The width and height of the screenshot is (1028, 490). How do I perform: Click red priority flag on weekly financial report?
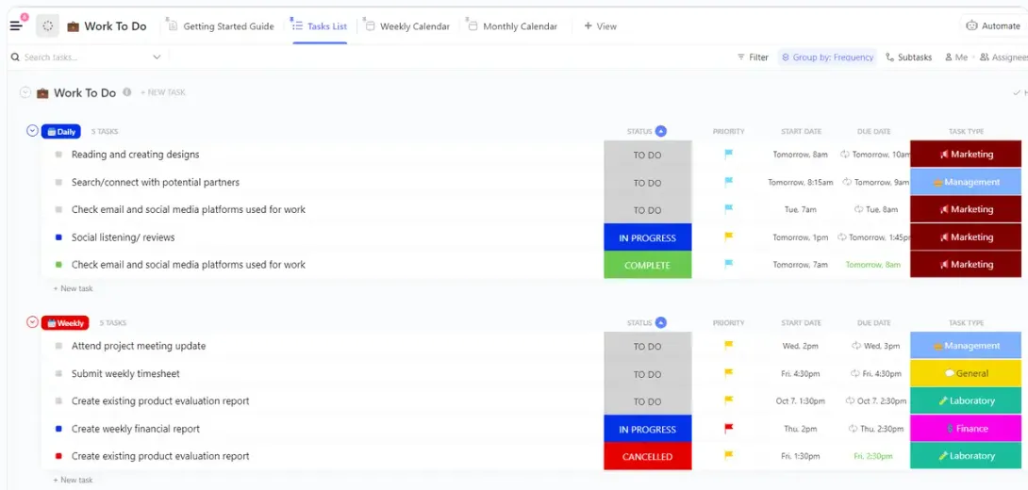click(728, 429)
